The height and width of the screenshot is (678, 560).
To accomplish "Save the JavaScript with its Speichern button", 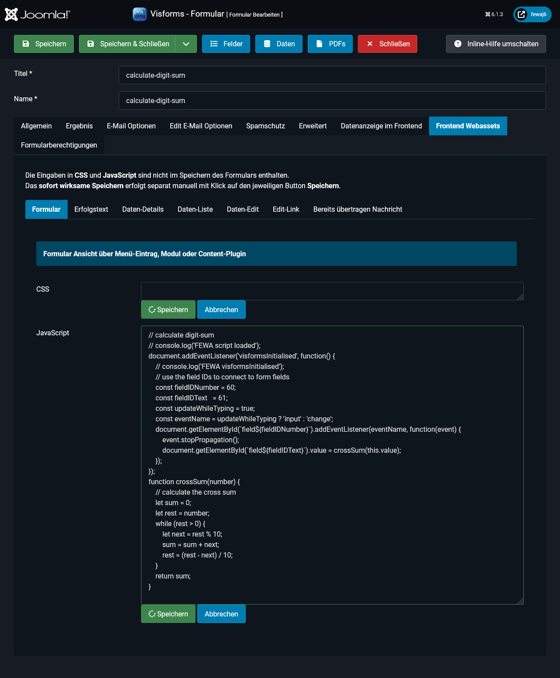I will coord(168,614).
